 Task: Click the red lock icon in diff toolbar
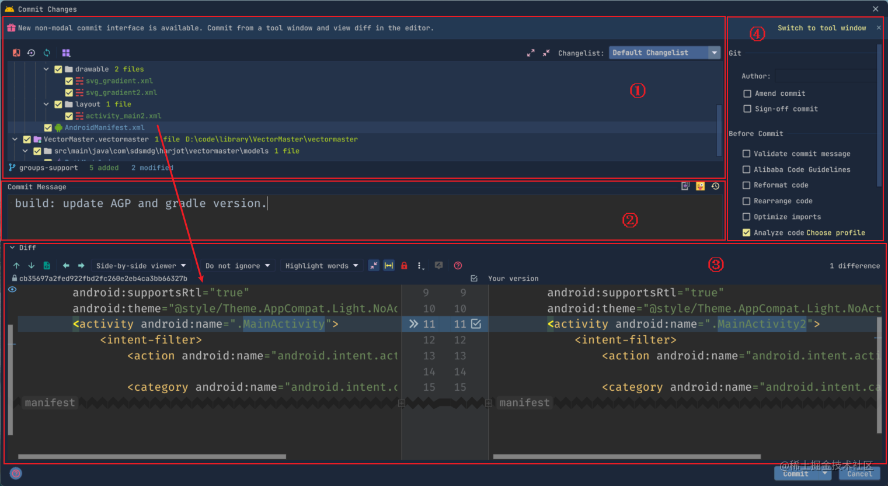click(x=404, y=265)
